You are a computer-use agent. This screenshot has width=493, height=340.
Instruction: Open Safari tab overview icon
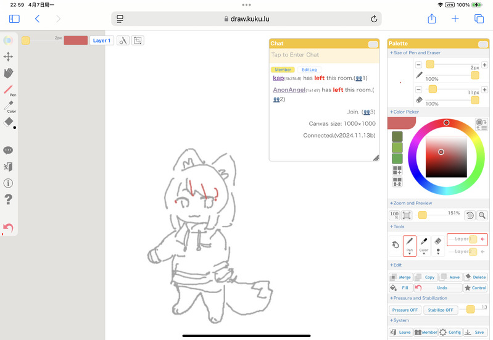point(479,19)
